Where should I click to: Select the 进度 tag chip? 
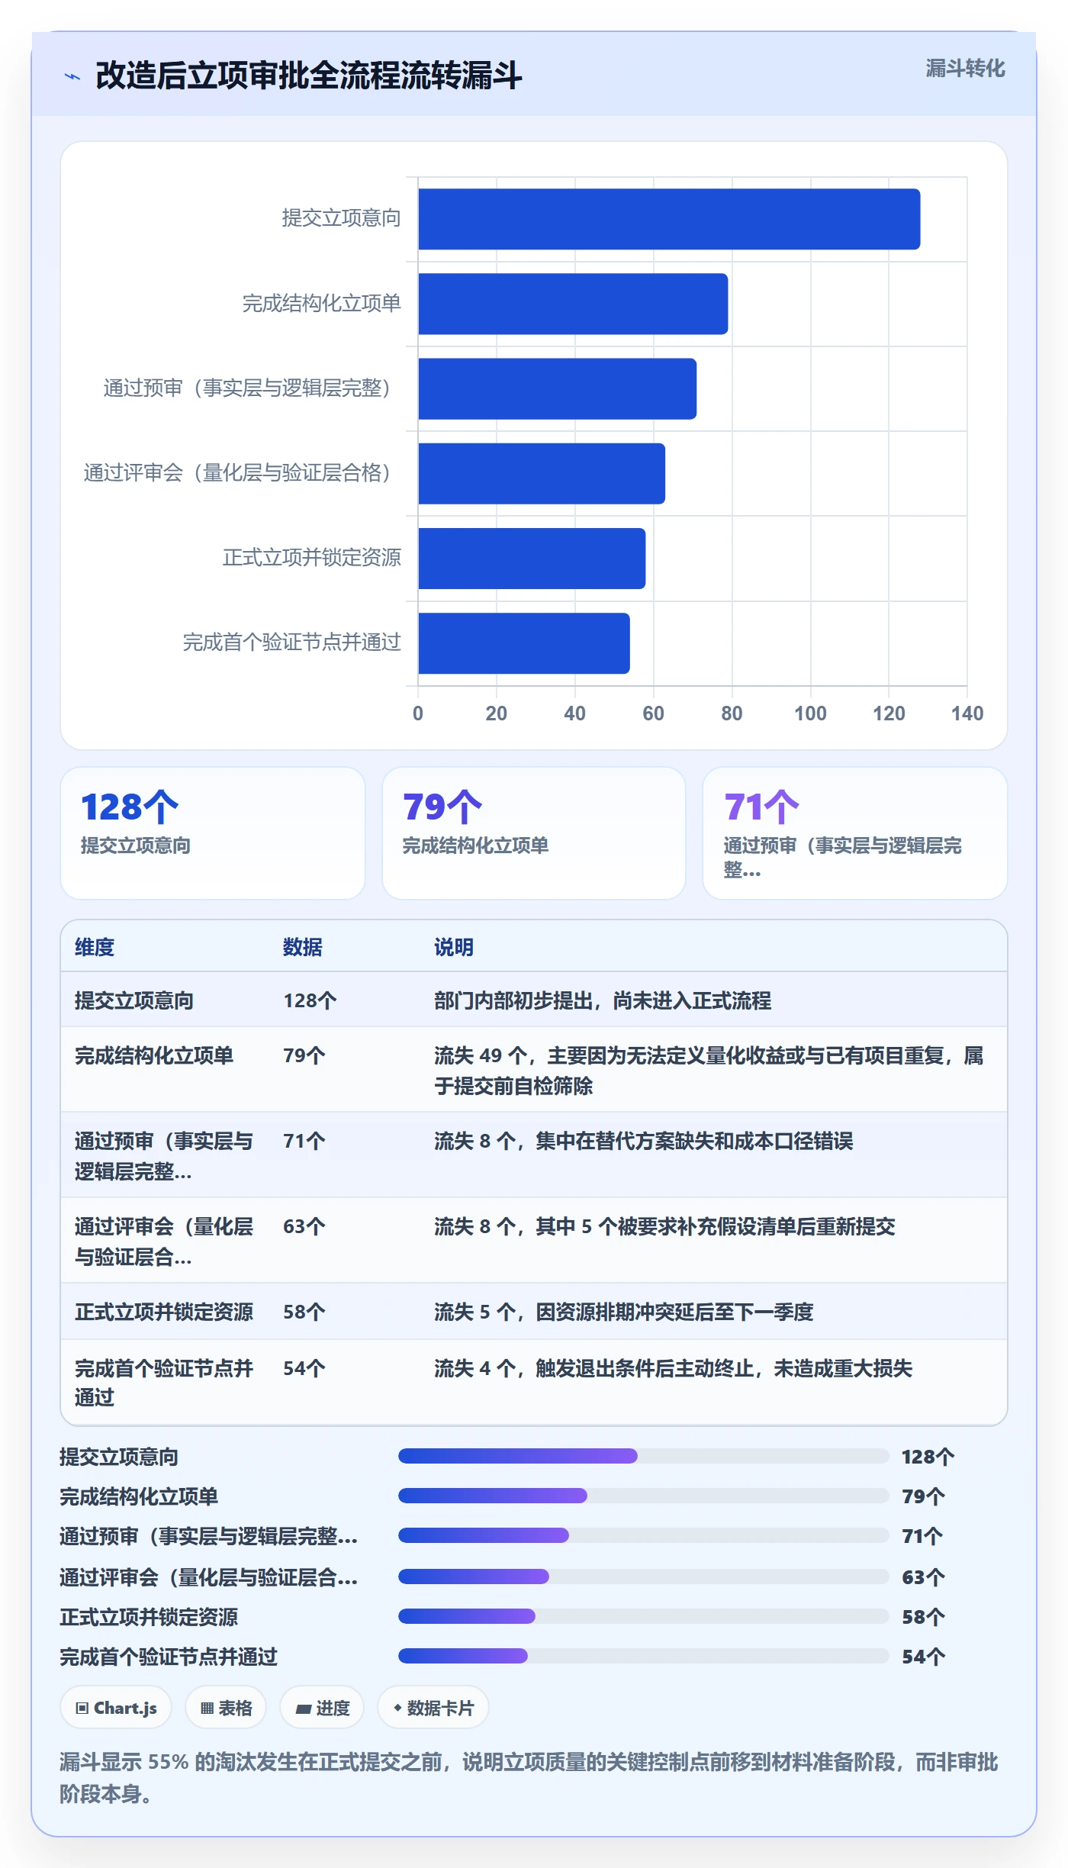click(322, 1708)
